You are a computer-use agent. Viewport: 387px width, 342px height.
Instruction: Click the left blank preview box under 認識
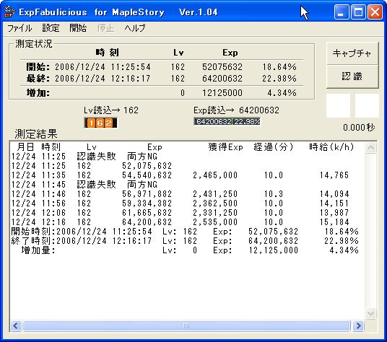click(x=338, y=105)
